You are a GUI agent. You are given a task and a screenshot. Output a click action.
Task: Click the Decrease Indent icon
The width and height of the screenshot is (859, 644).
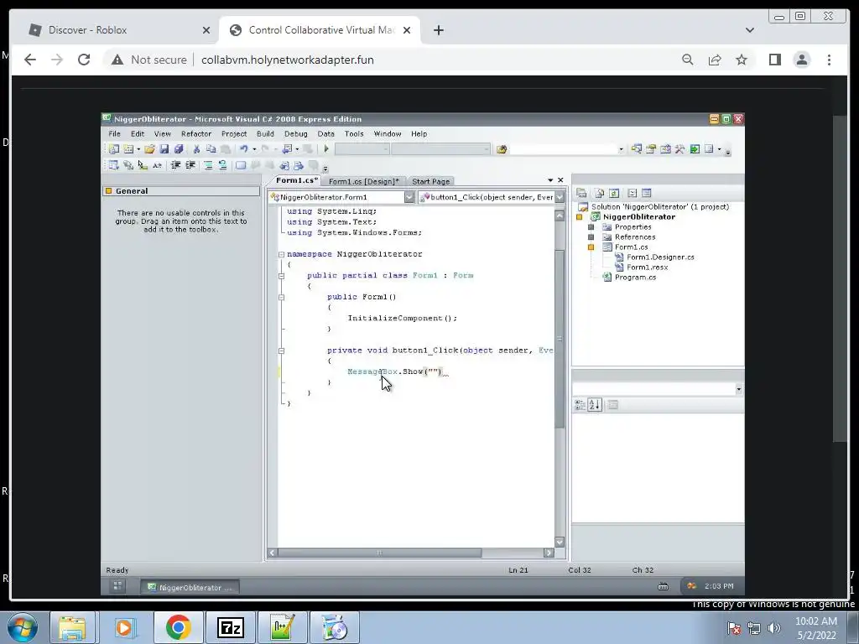[175, 165]
